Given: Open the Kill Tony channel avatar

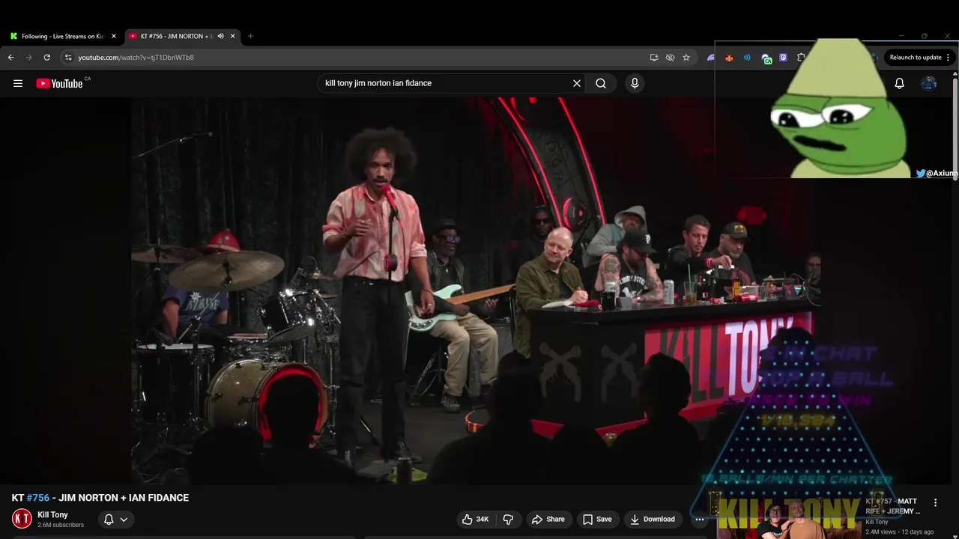Looking at the screenshot, I should point(22,518).
